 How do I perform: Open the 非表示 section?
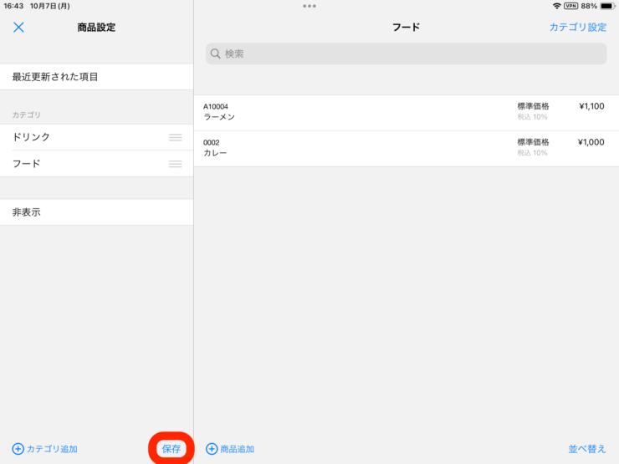pos(97,212)
